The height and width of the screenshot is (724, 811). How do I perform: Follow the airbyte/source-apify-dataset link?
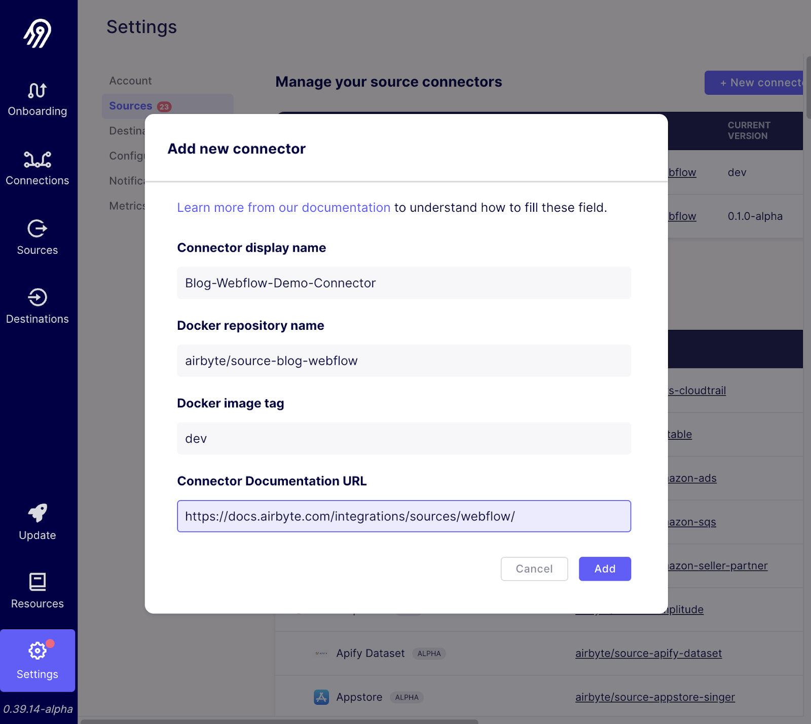[x=648, y=653]
